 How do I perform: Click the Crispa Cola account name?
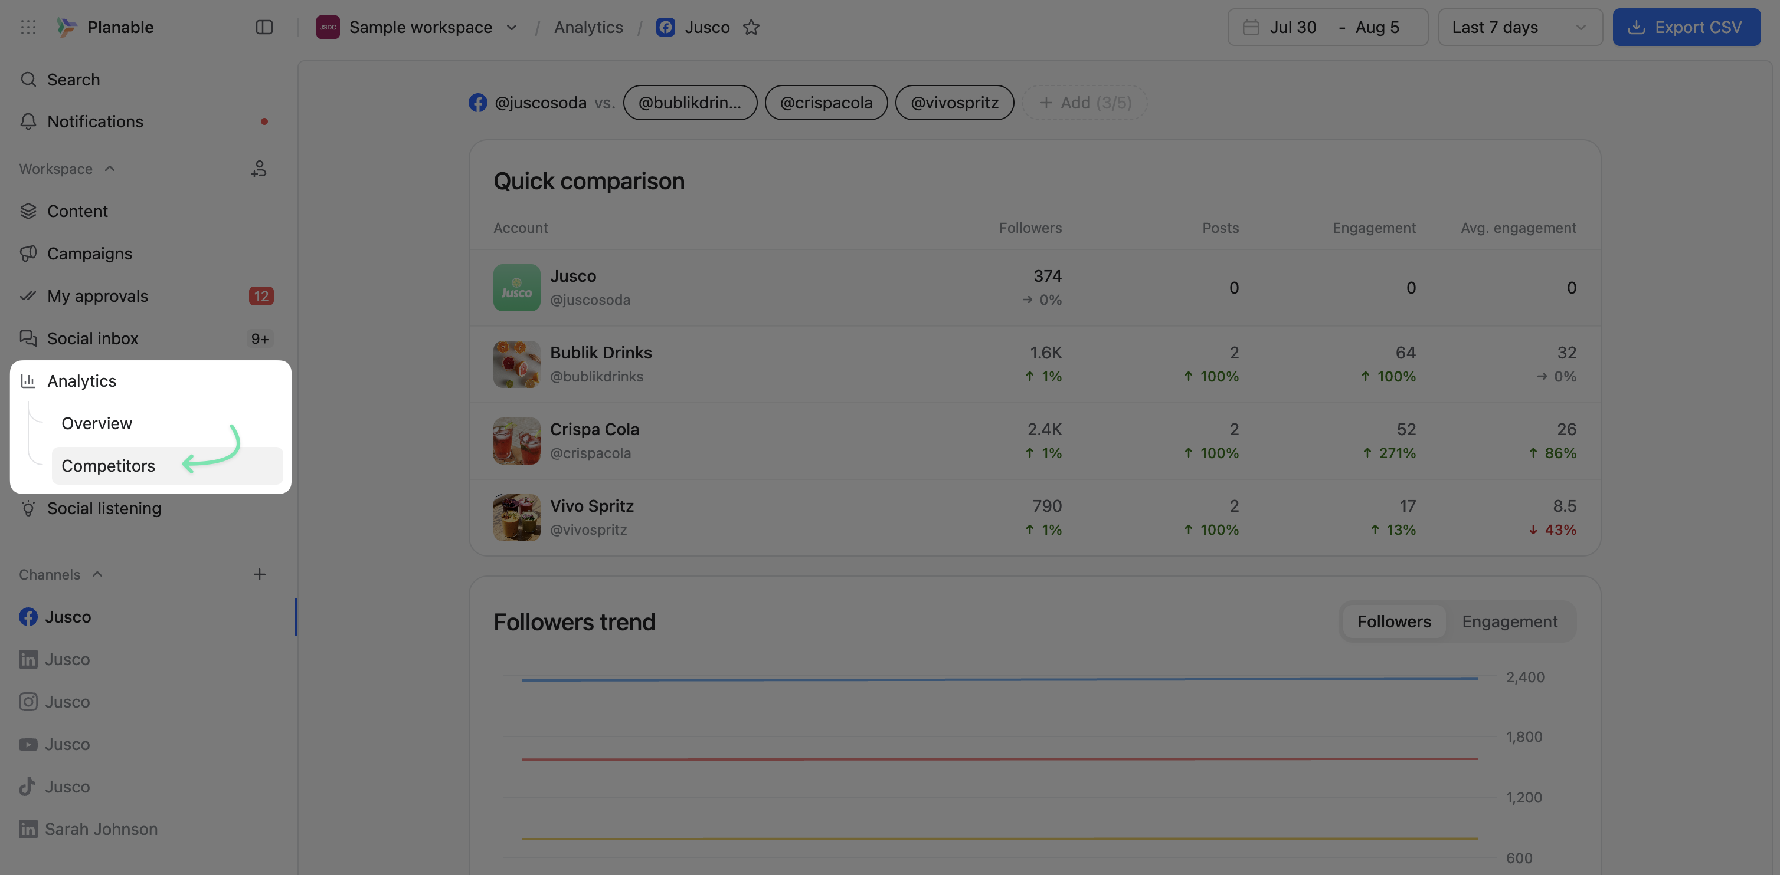594,429
